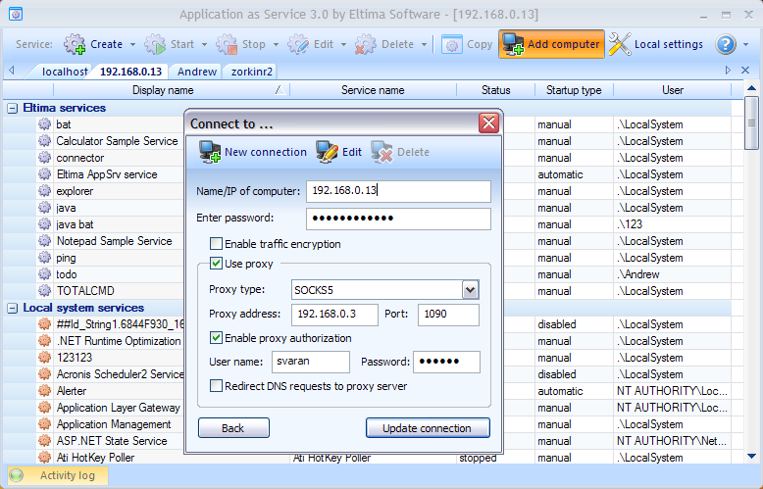Collapse the Local system services group
763x489 pixels.
[x=13, y=308]
